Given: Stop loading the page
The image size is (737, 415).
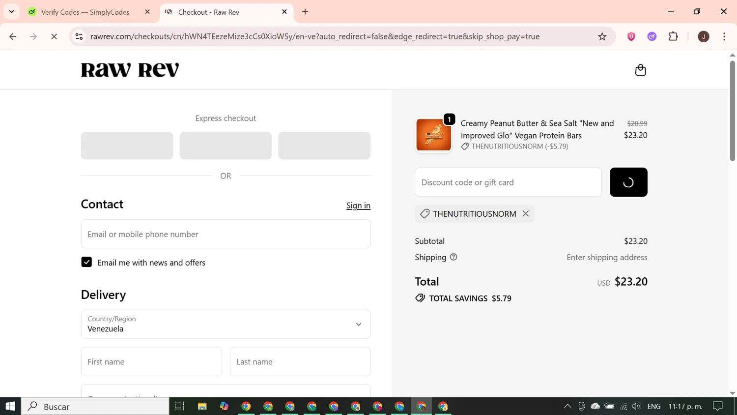Looking at the screenshot, I should (54, 36).
